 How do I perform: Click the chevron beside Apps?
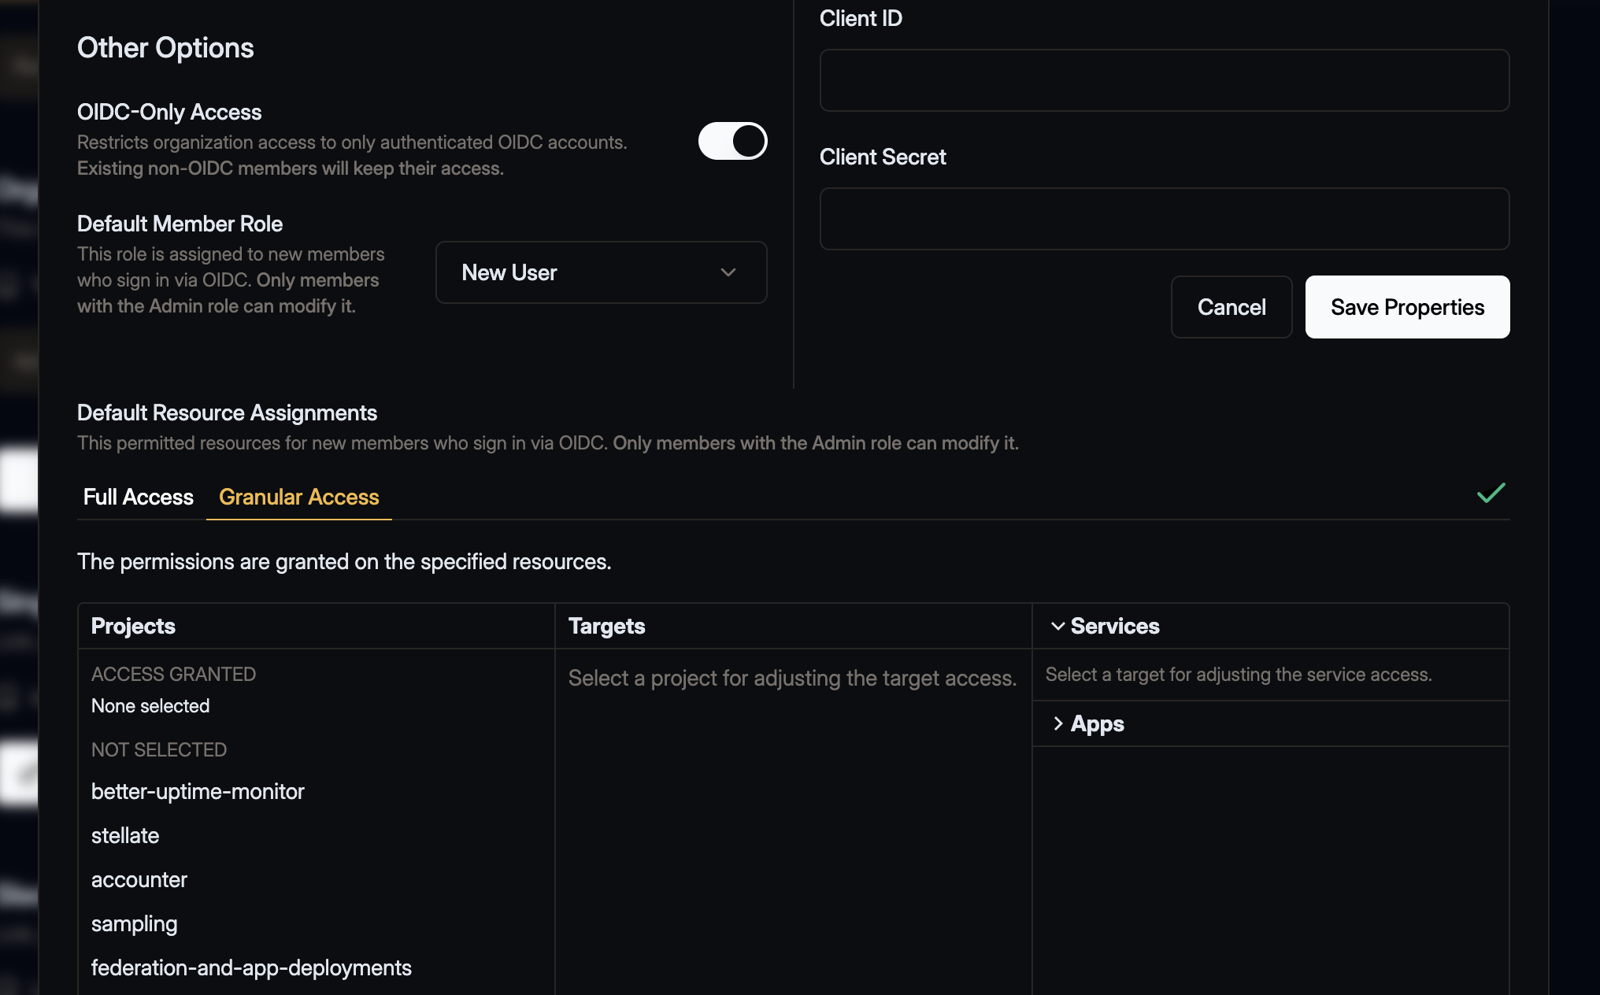click(x=1058, y=723)
